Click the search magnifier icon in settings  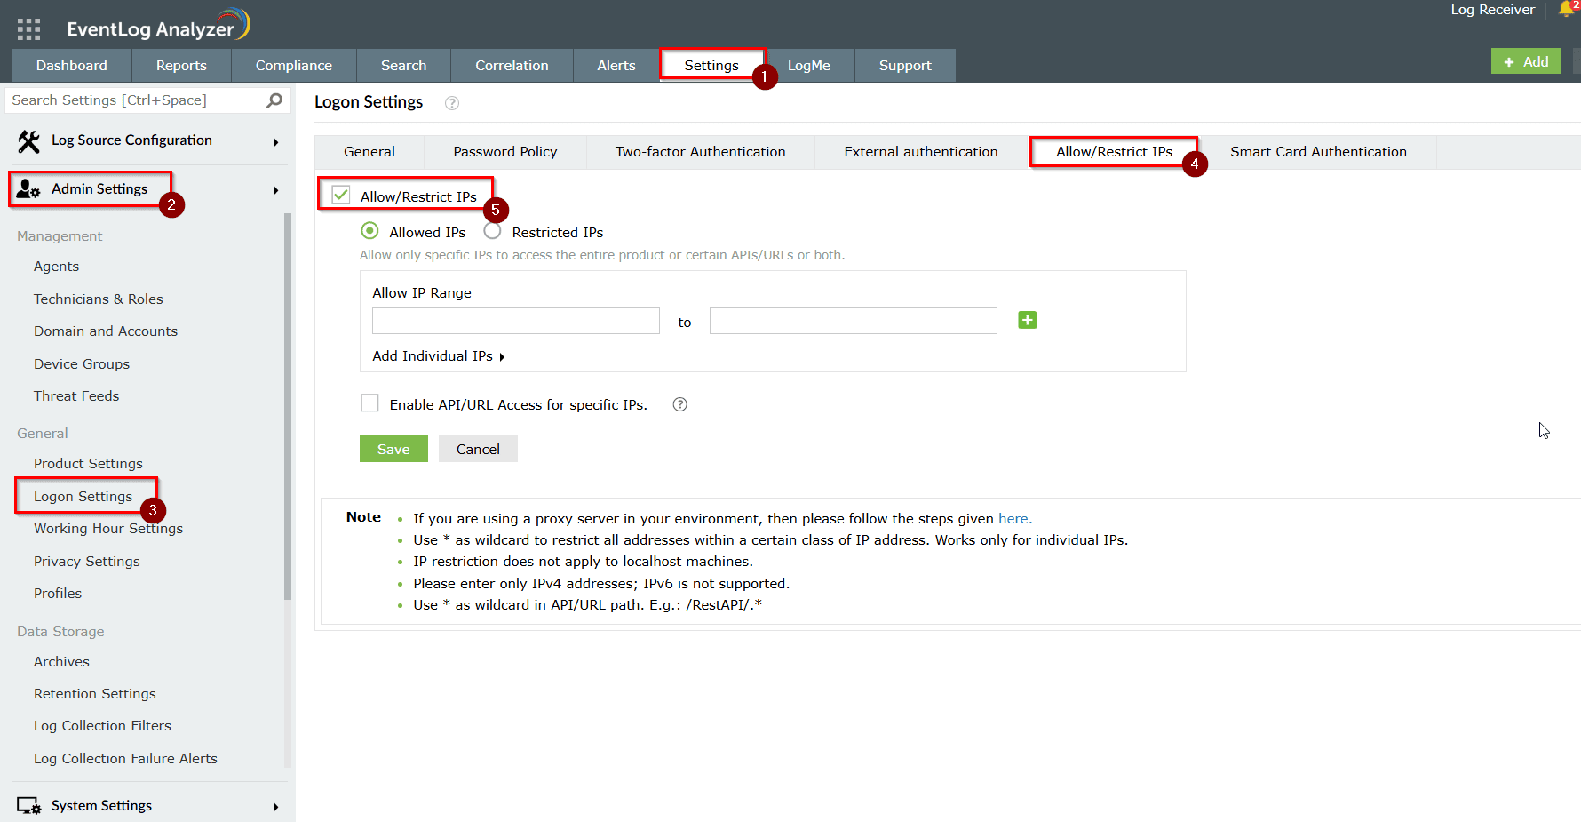tap(274, 100)
